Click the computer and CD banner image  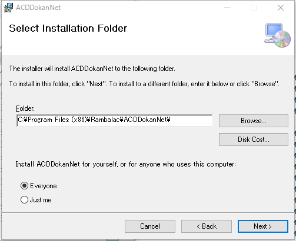[x=277, y=35]
